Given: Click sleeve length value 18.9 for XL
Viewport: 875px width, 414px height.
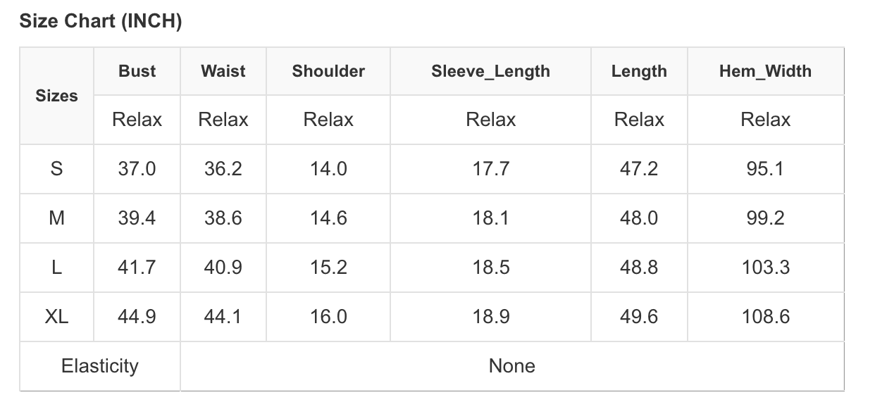Looking at the screenshot, I should click(x=490, y=317).
